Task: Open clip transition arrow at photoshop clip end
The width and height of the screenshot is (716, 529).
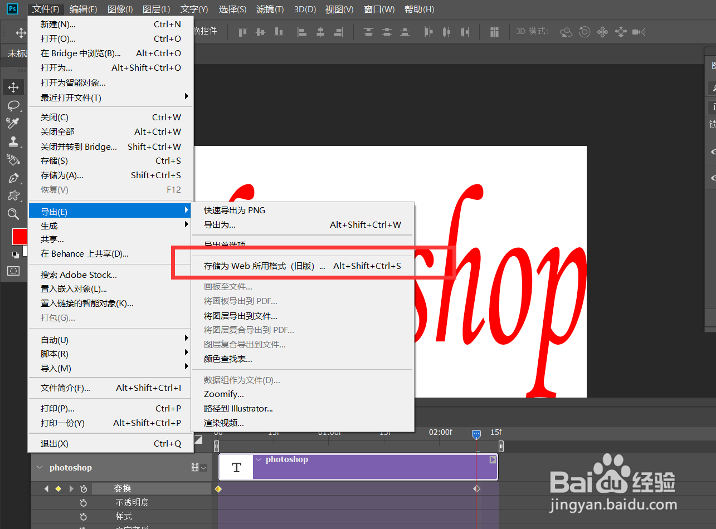Action: point(493,459)
